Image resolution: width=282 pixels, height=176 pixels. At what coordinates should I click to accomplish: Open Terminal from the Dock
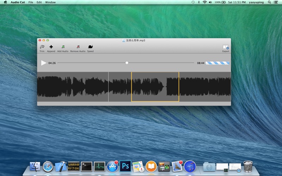pos(86,166)
